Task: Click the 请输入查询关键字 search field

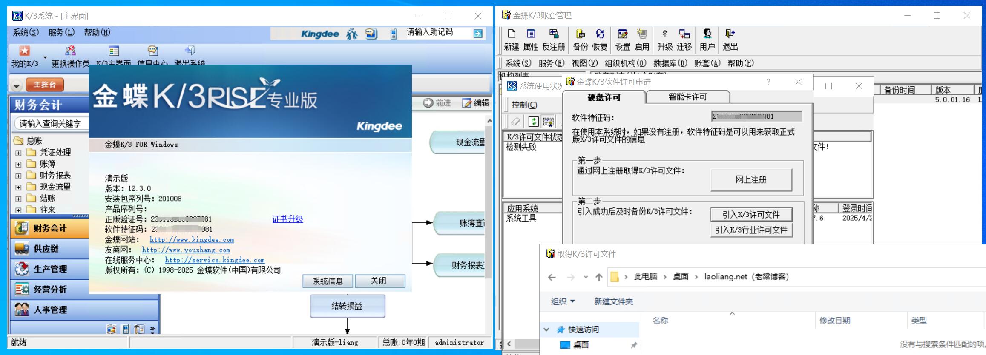Action: 52,124
